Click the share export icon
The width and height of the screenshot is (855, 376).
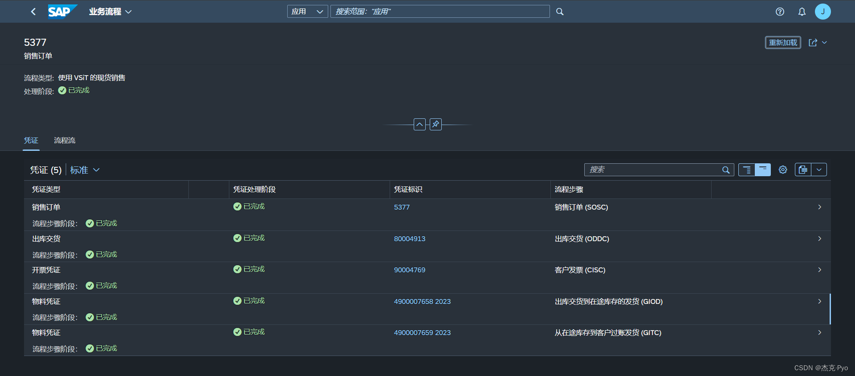(813, 43)
